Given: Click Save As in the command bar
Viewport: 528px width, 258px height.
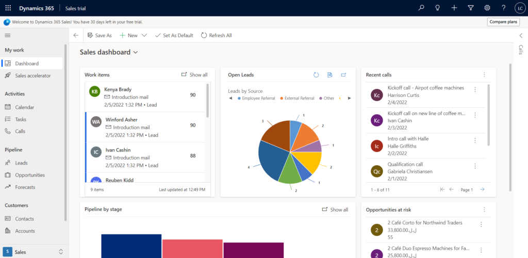Looking at the screenshot, I should (x=100, y=36).
